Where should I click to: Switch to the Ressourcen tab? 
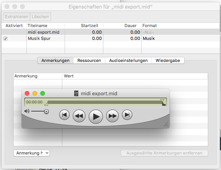click(x=89, y=60)
